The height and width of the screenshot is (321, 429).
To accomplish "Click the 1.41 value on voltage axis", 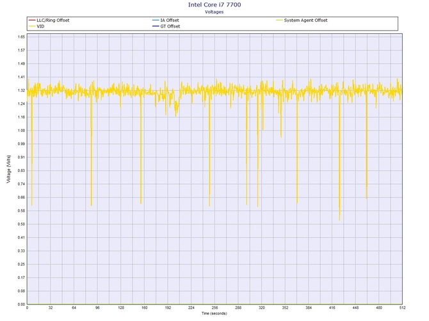I will click(x=21, y=77).
